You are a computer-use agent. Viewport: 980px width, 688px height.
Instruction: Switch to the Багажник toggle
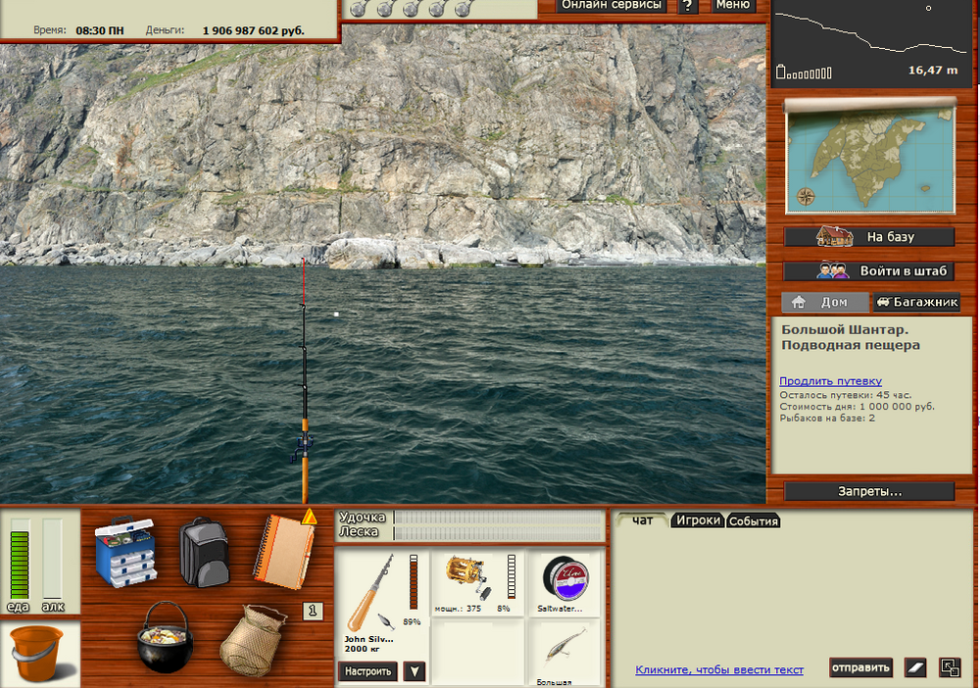click(916, 303)
